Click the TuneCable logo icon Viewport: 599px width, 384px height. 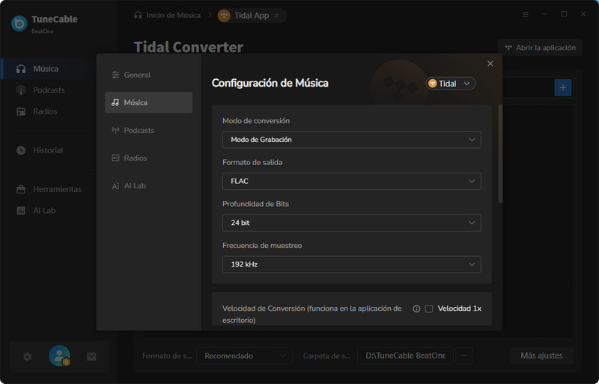[x=19, y=23]
